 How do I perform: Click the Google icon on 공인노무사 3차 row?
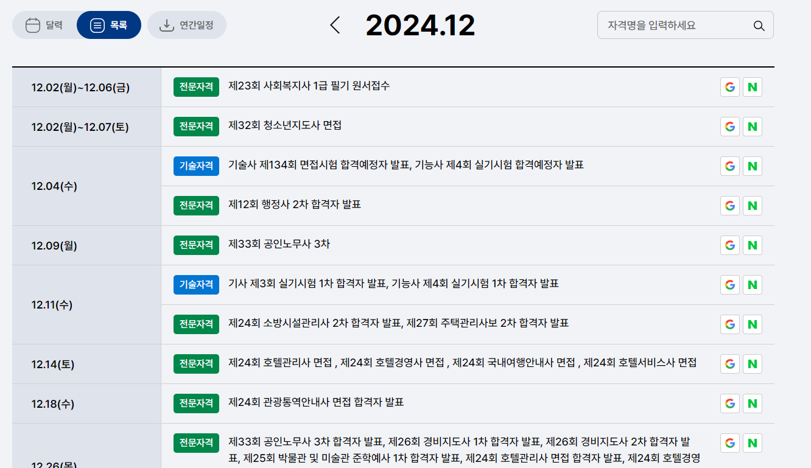[729, 245]
